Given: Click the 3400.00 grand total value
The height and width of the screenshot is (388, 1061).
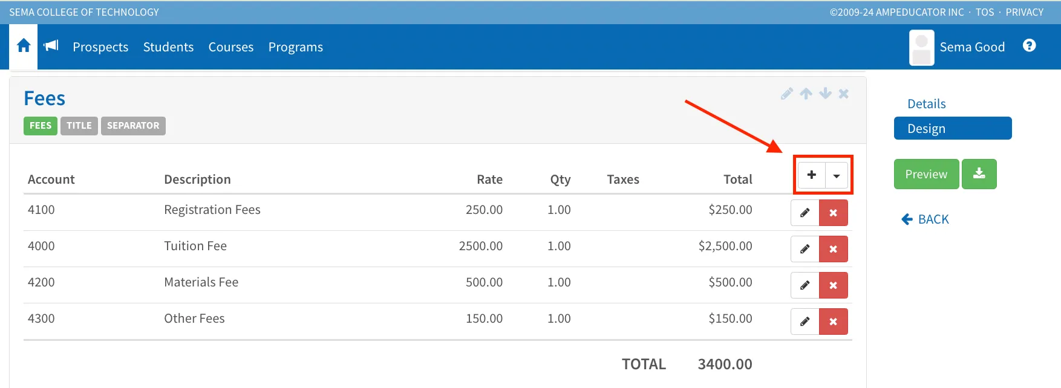Looking at the screenshot, I should pos(725,364).
